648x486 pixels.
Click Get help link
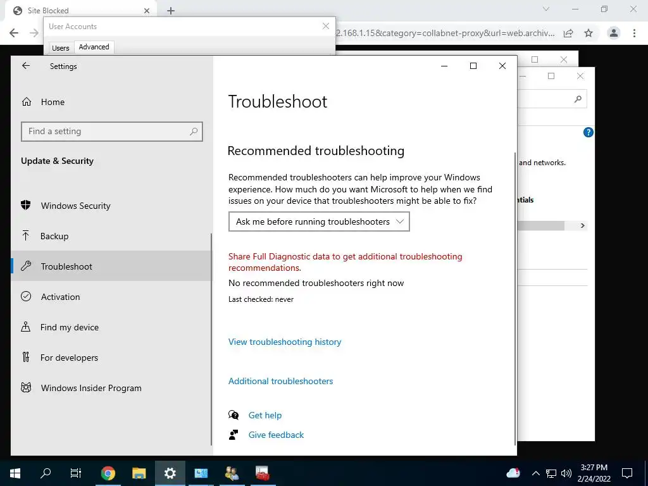pos(265,415)
